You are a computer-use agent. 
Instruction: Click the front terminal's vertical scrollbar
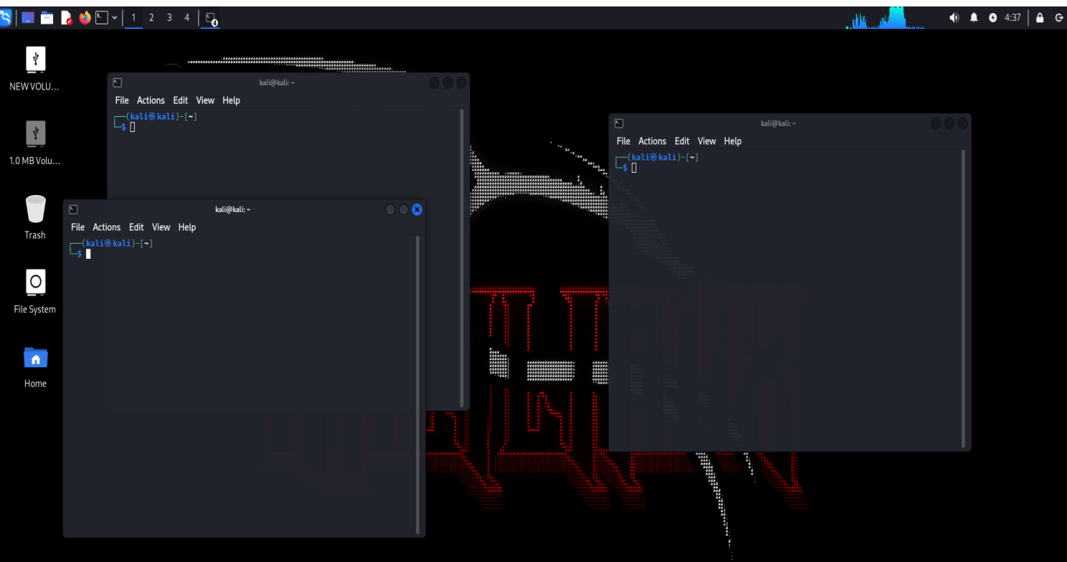coord(418,384)
